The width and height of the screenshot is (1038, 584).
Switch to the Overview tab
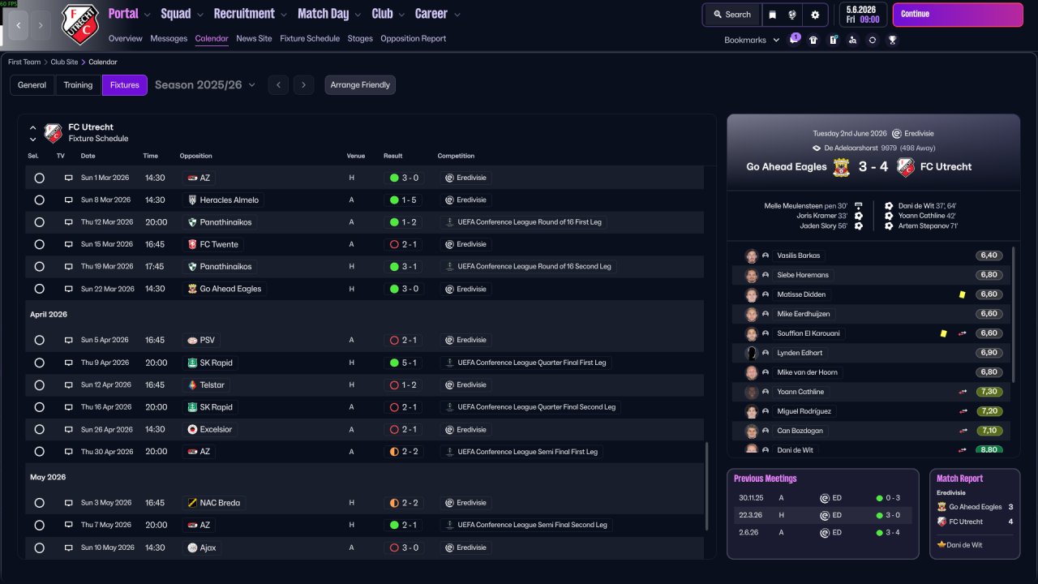click(126, 39)
